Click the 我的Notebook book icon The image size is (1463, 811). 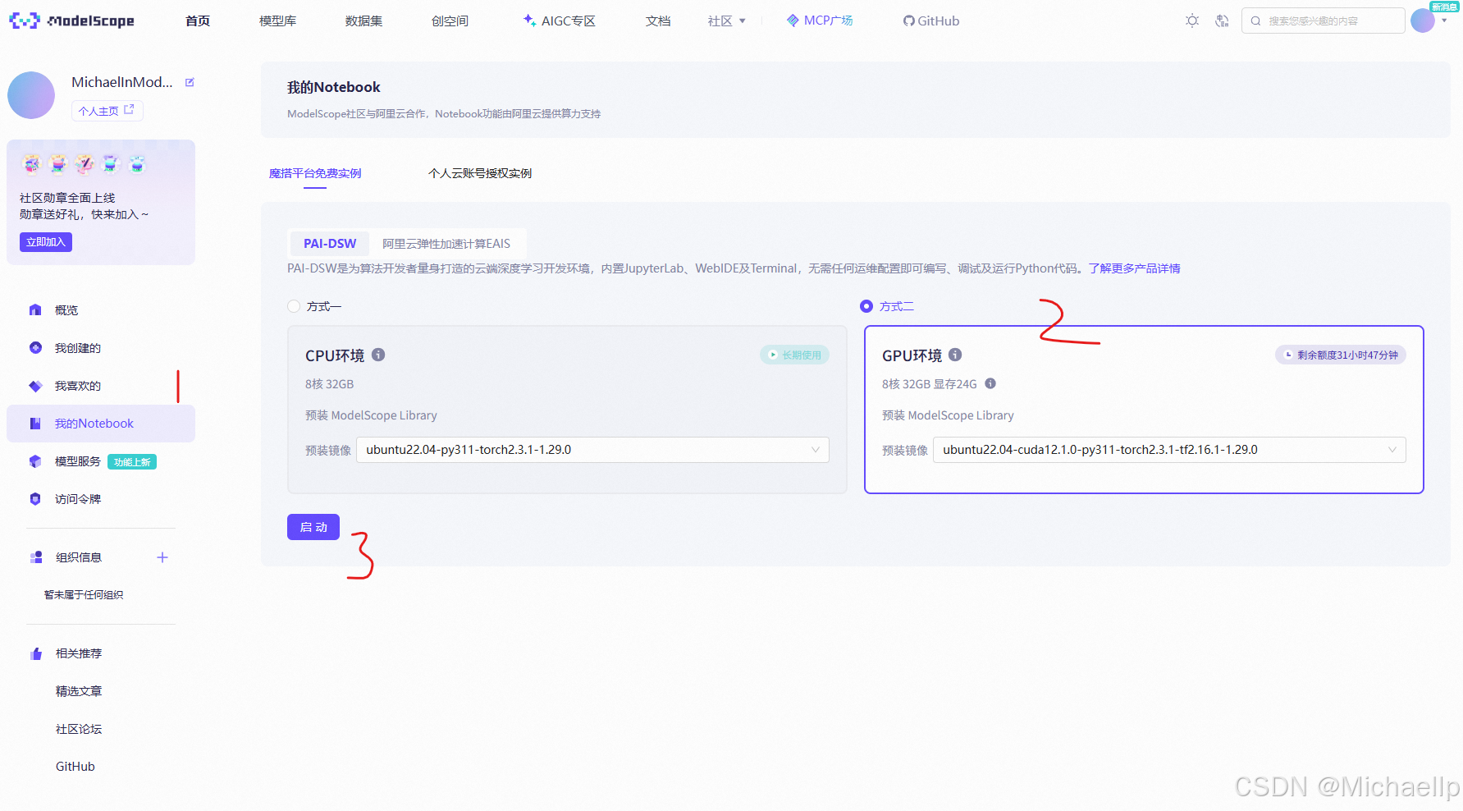35,424
